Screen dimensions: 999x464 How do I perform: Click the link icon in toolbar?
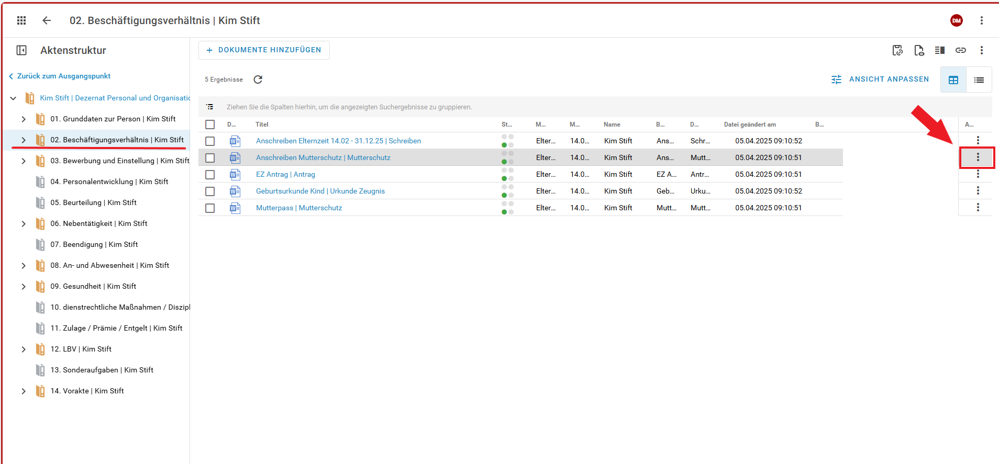(960, 50)
